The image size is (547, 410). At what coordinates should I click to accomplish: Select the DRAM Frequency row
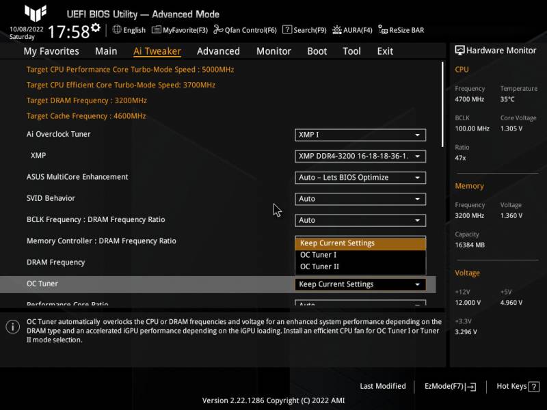coord(55,262)
